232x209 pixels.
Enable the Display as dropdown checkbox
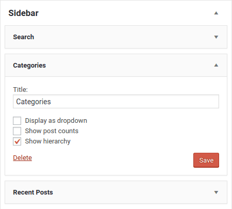[x=17, y=121]
